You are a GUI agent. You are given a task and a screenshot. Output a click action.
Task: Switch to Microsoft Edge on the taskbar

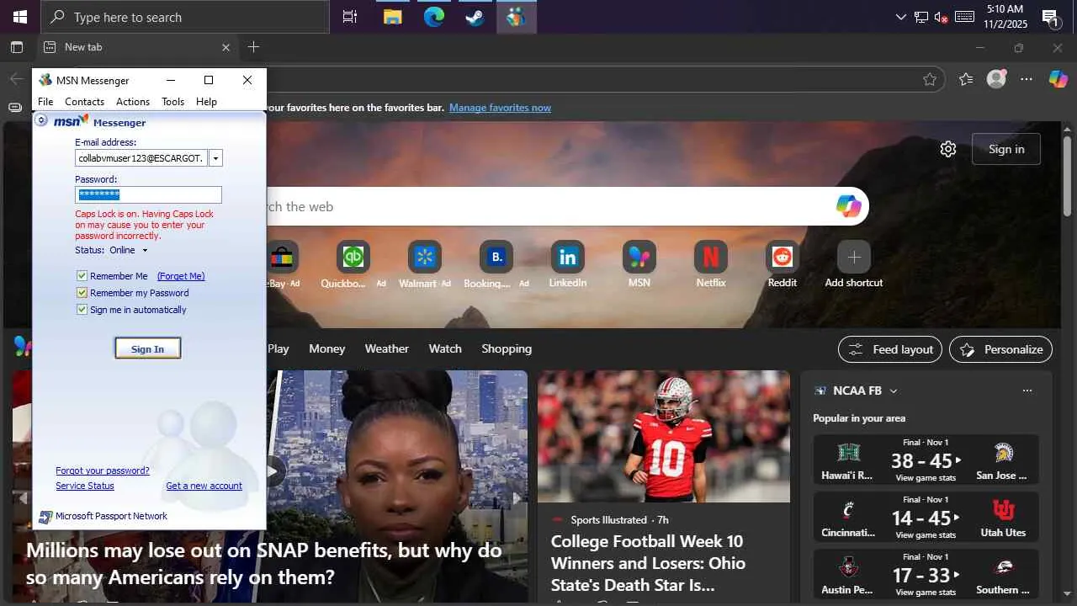tap(433, 17)
